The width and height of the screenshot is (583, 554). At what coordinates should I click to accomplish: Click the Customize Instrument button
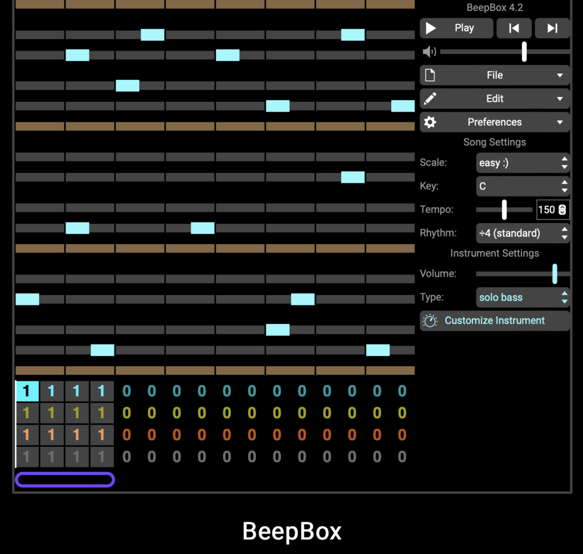click(x=494, y=321)
